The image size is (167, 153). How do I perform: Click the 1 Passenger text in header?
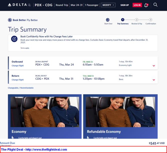[91, 5]
